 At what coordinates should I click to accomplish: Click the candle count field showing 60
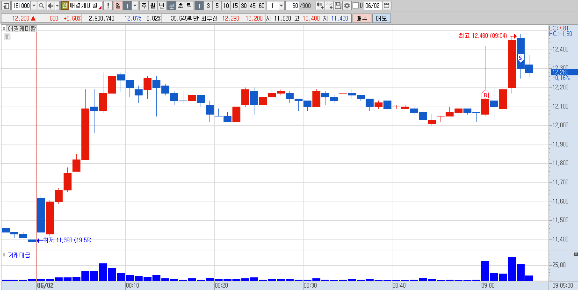tap(293, 6)
